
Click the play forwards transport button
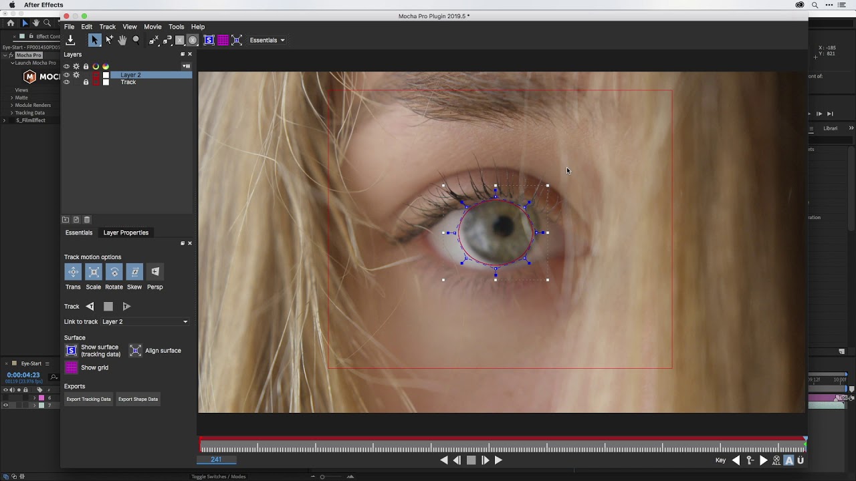tap(498, 460)
